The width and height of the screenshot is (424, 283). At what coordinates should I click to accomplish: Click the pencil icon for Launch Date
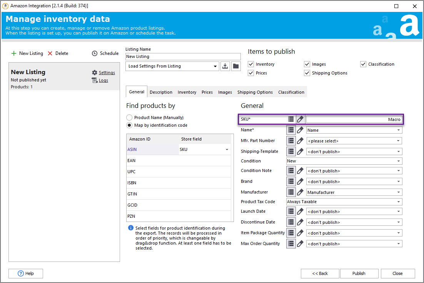pos(300,212)
